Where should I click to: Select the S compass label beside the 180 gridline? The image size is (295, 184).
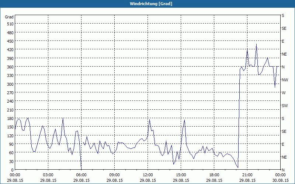pyautogui.click(x=283, y=118)
